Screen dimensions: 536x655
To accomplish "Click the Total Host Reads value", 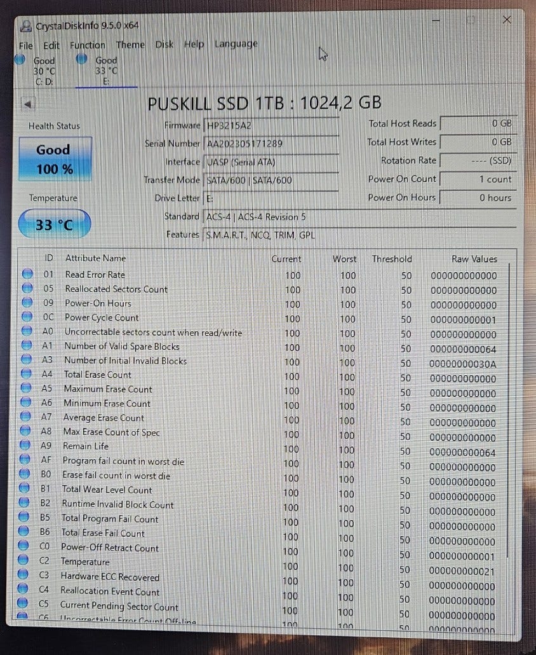I will (x=478, y=123).
